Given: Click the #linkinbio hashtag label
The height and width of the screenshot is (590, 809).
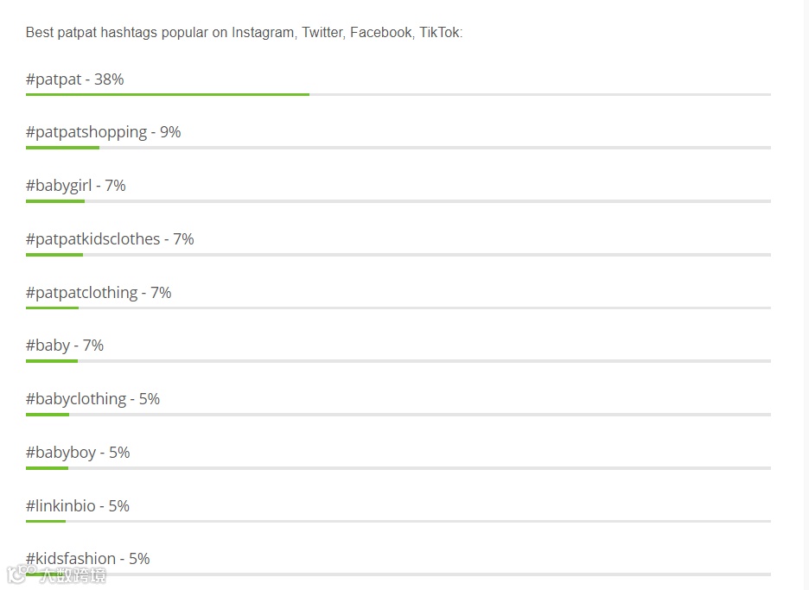Looking at the screenshot, I should tap(77, 506).
